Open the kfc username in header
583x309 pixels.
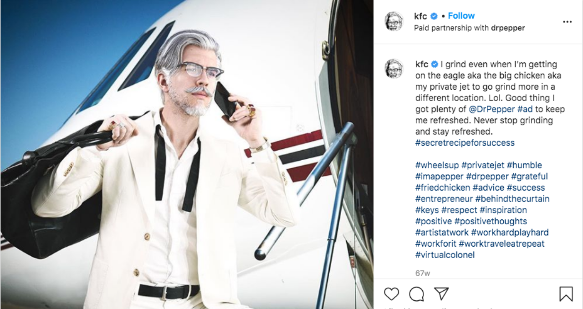420,16
